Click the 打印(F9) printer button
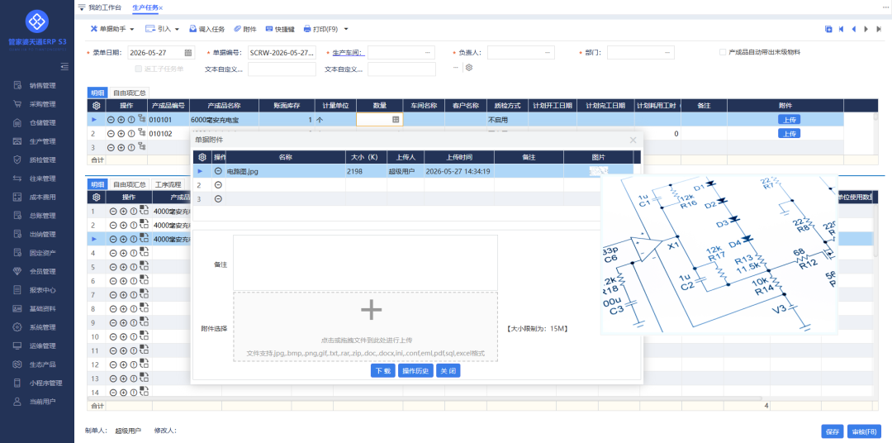 coord(320,29)
